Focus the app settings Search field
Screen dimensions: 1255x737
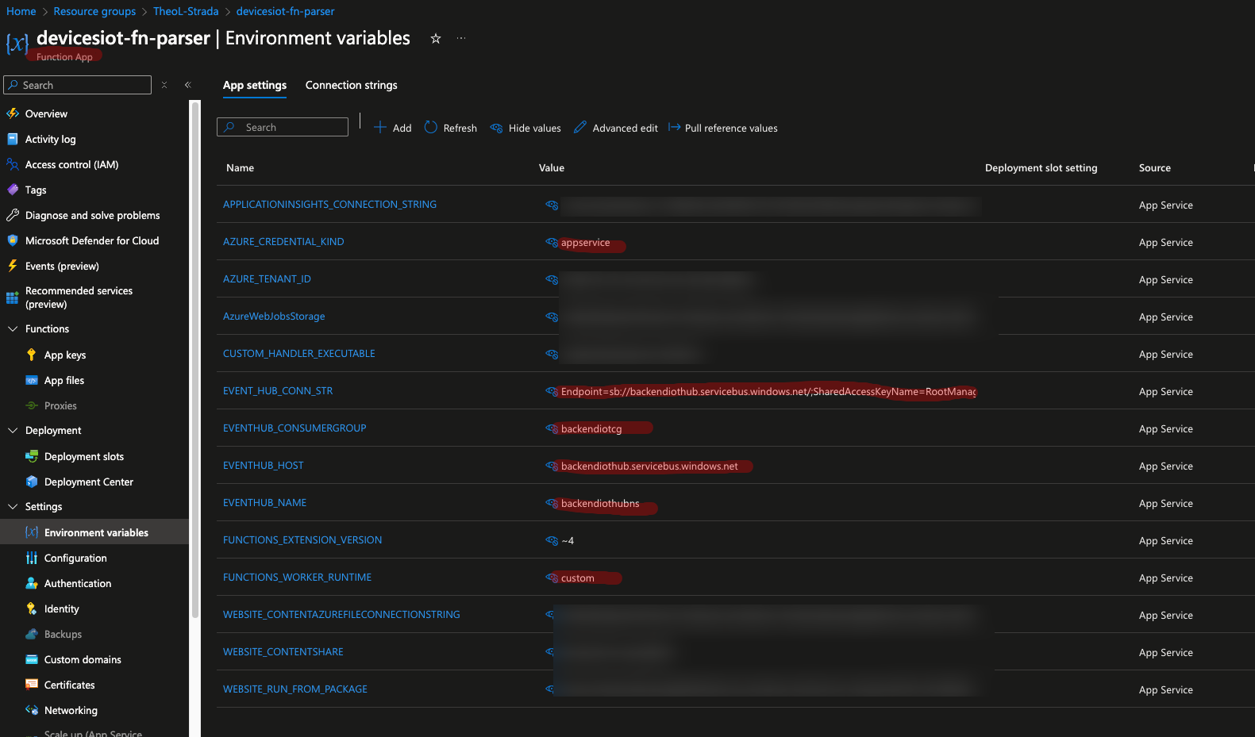point(283,127)
